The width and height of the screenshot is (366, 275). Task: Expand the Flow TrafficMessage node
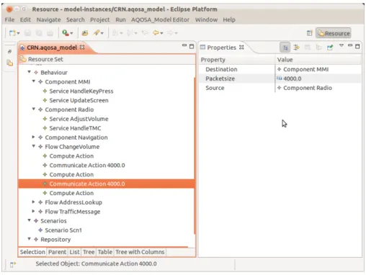click(34, 211)
